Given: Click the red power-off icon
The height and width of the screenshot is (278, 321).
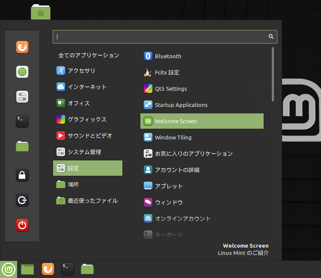Looking at the screenshot, I should point(22,225).
